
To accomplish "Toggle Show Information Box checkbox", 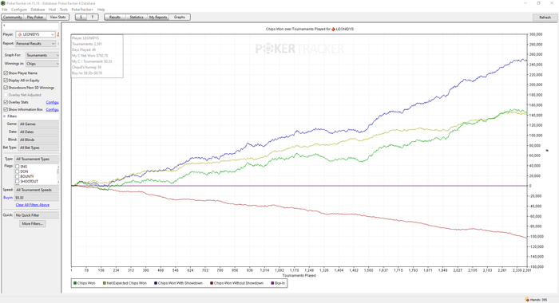I will click(x=6, y=110).
